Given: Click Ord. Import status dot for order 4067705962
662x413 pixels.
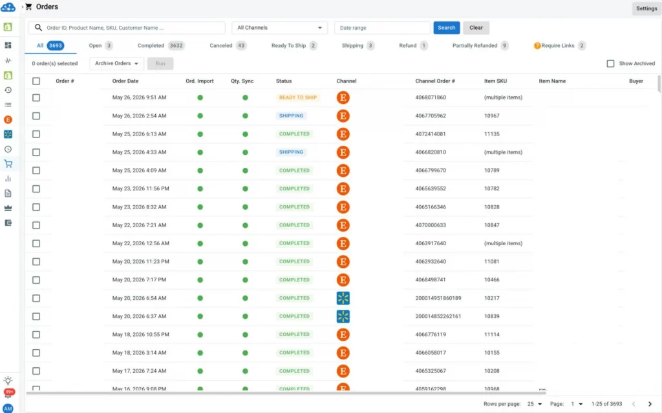Looking at the screenshot, I should point(200,116).
